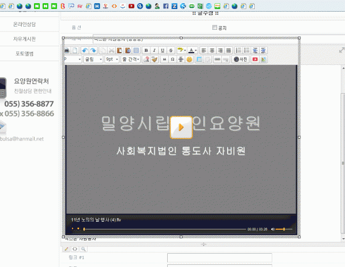
Task: Click the remove formatting eraser icon
Action: pos(146,60)
